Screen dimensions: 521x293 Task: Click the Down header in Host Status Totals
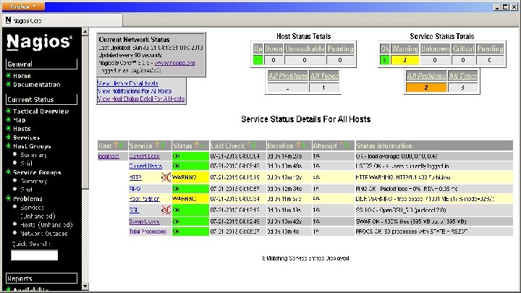point(274,48)
